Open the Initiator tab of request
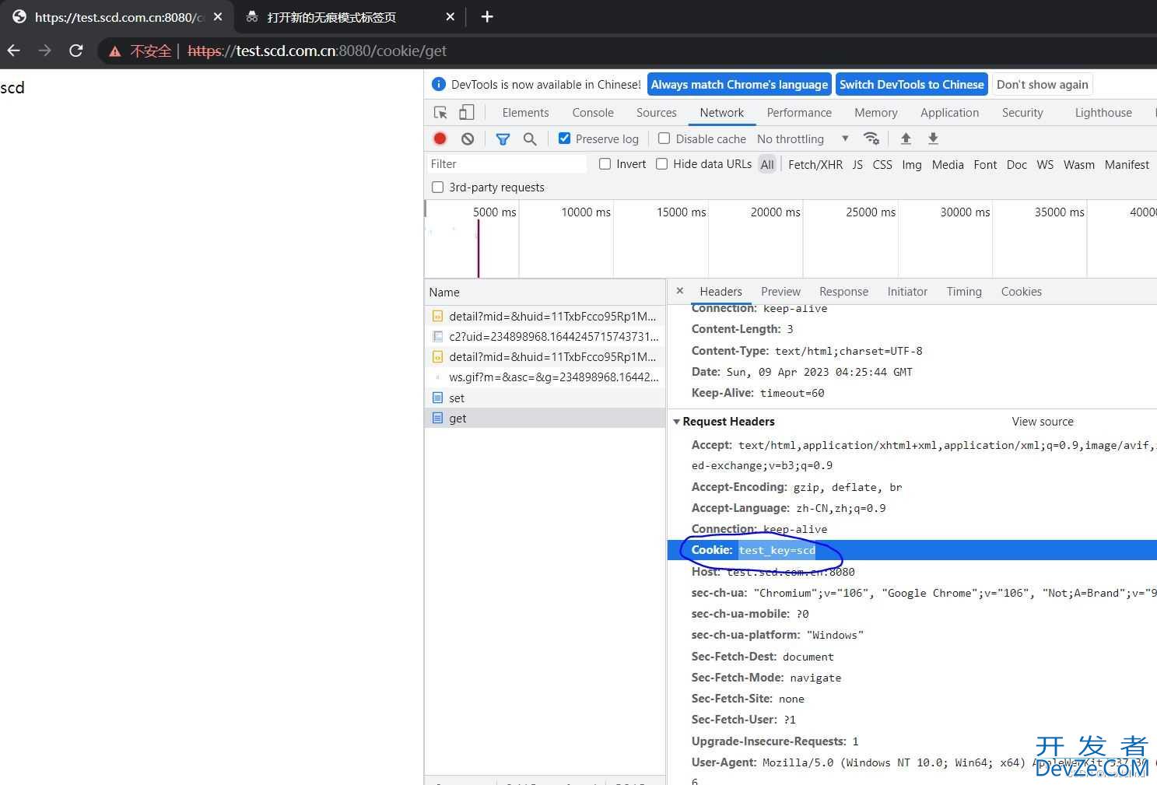This screenshot has width=1157, height=785. 907,292
